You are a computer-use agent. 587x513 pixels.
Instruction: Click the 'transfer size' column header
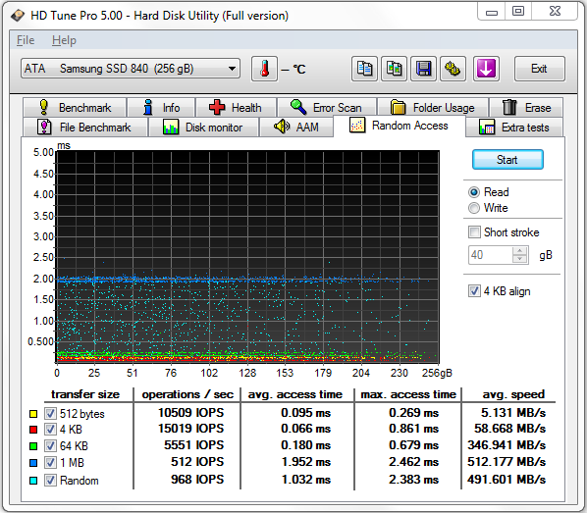tap(85, 394)
